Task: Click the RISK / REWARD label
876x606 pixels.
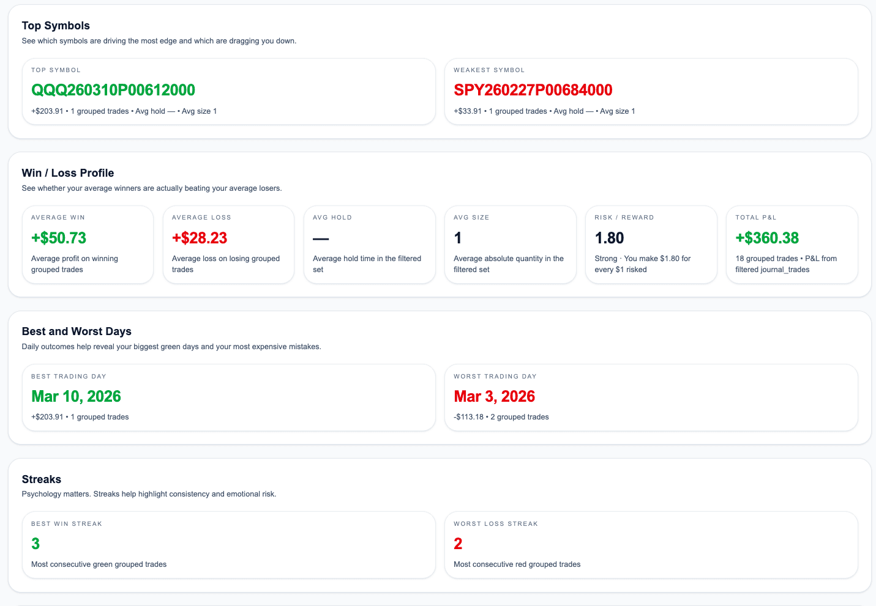Action: [x=624, y=218]
